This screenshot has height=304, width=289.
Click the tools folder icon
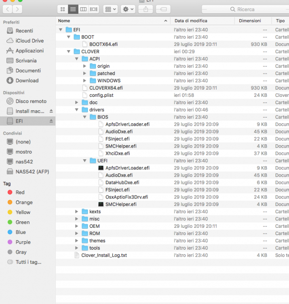(x=85, y=248)
